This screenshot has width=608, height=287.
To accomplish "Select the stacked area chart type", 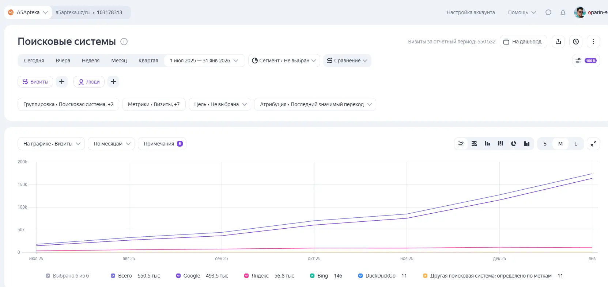I will 474,144.
